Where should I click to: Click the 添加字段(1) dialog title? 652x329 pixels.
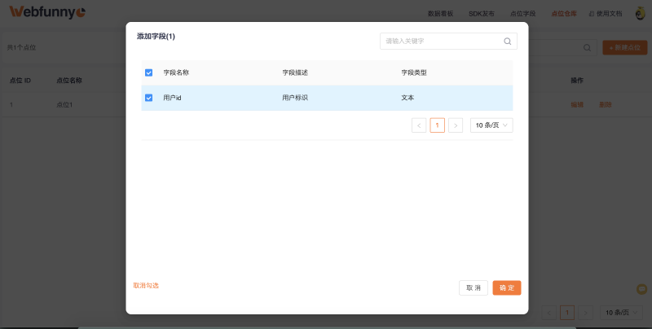[x=156, y=37]
